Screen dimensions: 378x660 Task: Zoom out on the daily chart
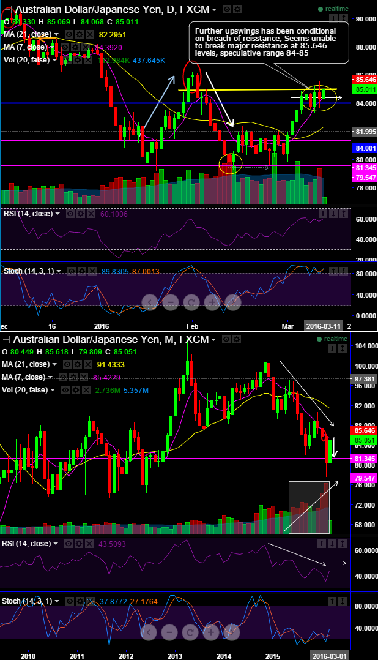169,302
